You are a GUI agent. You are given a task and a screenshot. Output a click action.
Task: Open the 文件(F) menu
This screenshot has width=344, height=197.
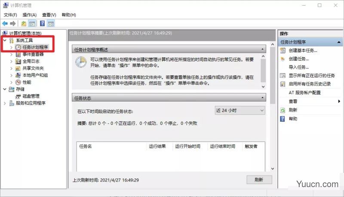(10, 15)
